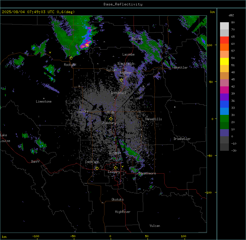The height and width of the screenshot is (240, 246).
Task: Click the dark blue swatch between 36 and 33 dBZ
Action: pyautogui.click(x=224, y=104)
